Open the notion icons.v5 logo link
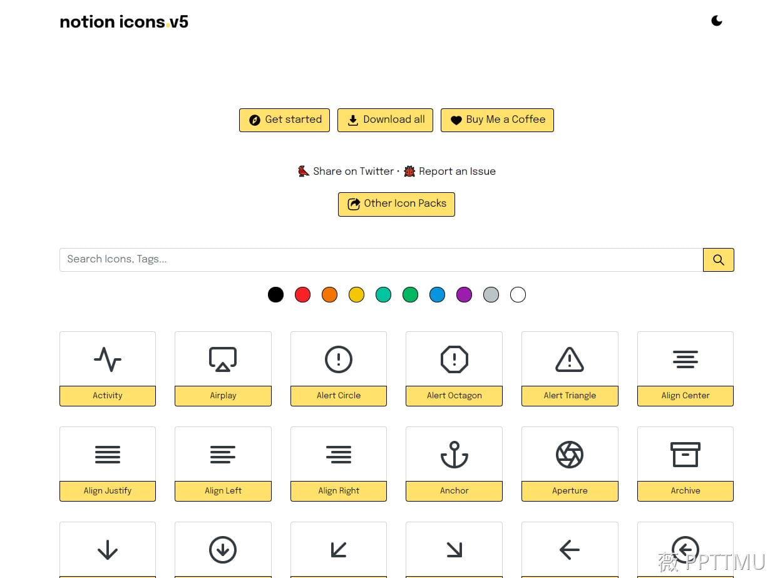 pyautogui.click(x=124, y=22)
